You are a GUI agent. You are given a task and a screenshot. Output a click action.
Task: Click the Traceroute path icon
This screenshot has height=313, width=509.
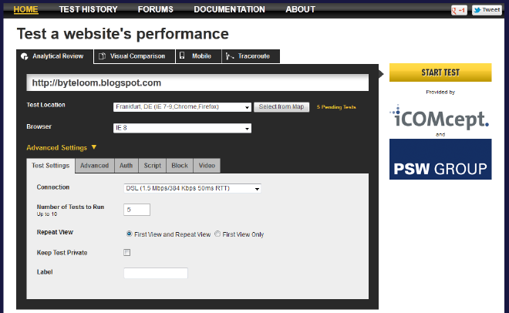tap(230, 56)
